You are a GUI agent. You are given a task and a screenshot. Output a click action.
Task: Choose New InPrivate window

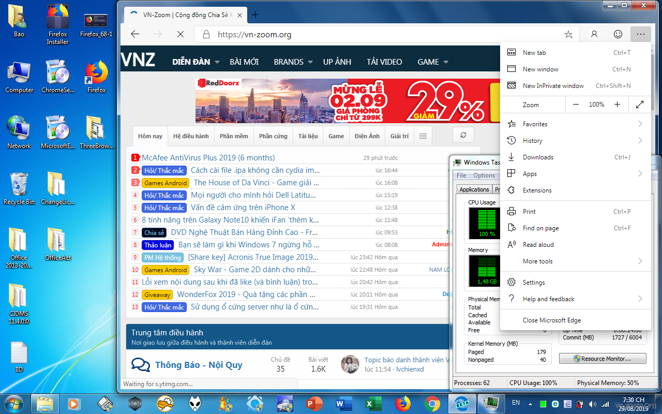coord(576,86)
